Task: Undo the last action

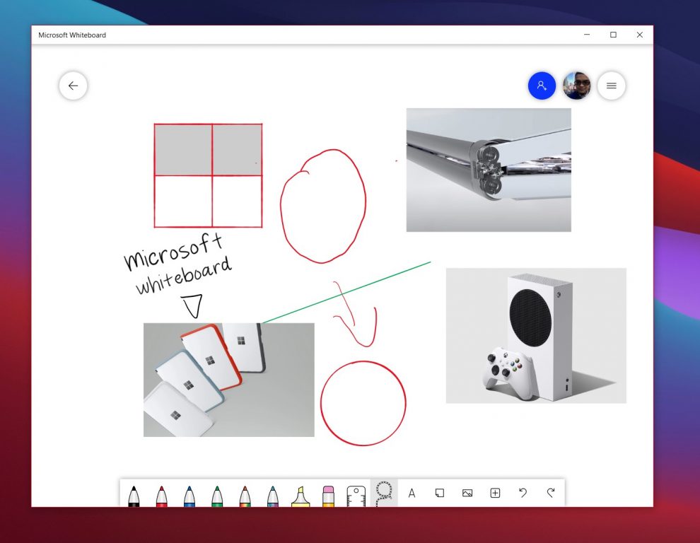Action: coord(523,493)
